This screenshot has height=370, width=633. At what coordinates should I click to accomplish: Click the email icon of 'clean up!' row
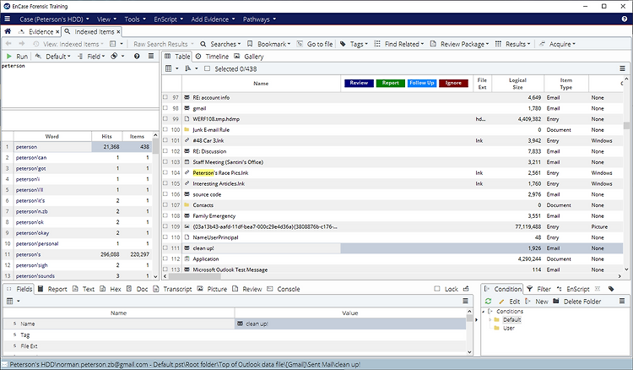click(187, 248)
